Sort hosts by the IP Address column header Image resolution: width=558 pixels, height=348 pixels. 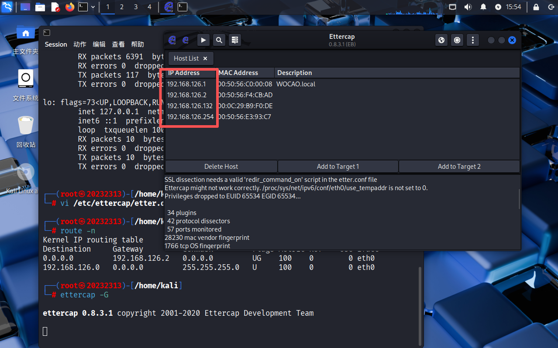click(190, 73)
